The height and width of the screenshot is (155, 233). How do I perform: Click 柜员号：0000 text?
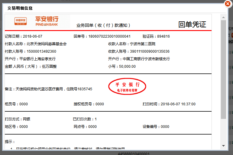coord(16,104)
